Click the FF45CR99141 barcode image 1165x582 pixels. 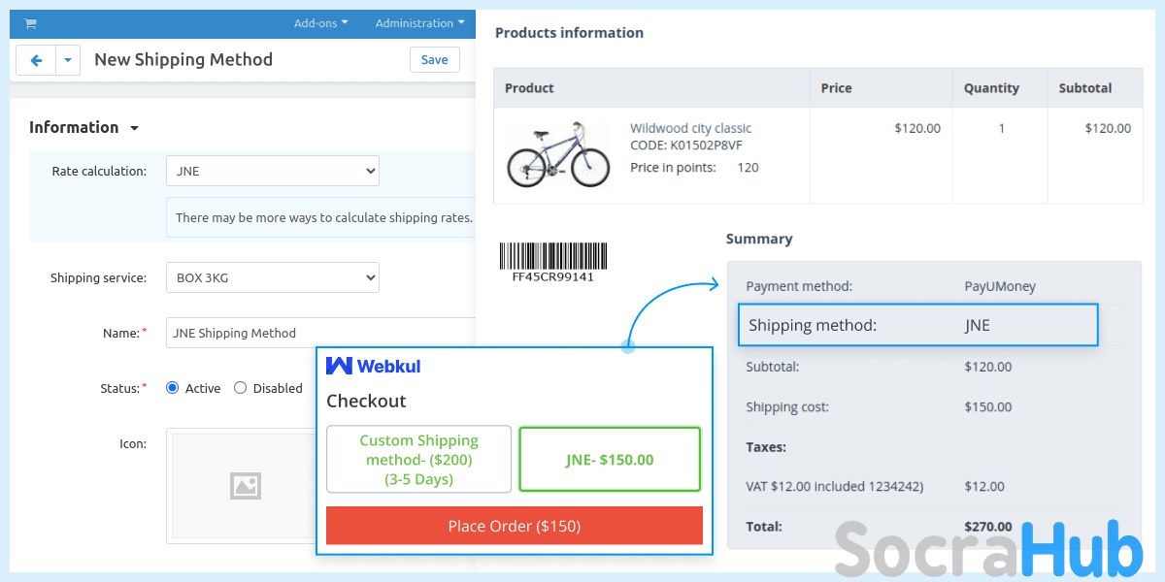click(553, 262)
